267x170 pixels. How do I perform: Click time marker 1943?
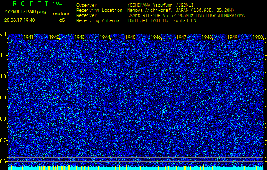(79, 37)
